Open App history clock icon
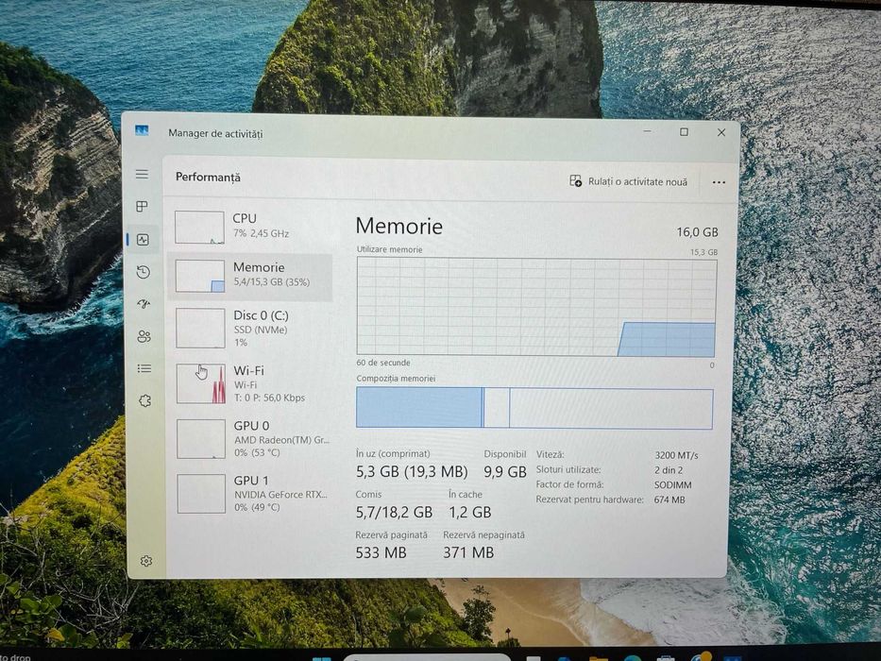The image size is (881, 661). coord(144,272)
